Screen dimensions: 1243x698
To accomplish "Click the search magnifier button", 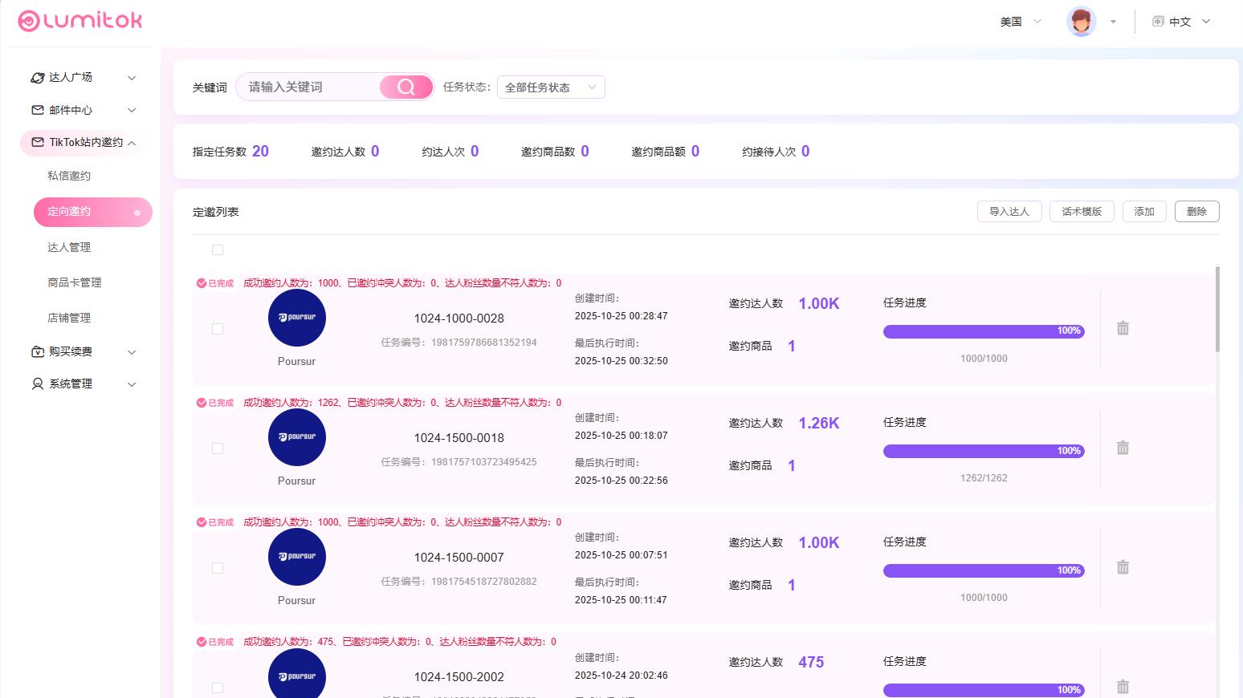I will pyautogui.click(x=406, y=87).
